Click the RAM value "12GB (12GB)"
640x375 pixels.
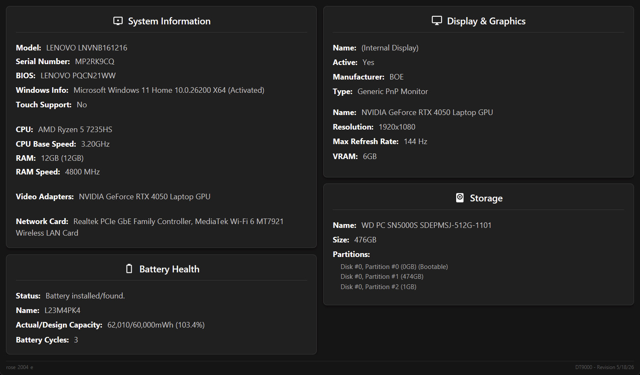point(62,158)
